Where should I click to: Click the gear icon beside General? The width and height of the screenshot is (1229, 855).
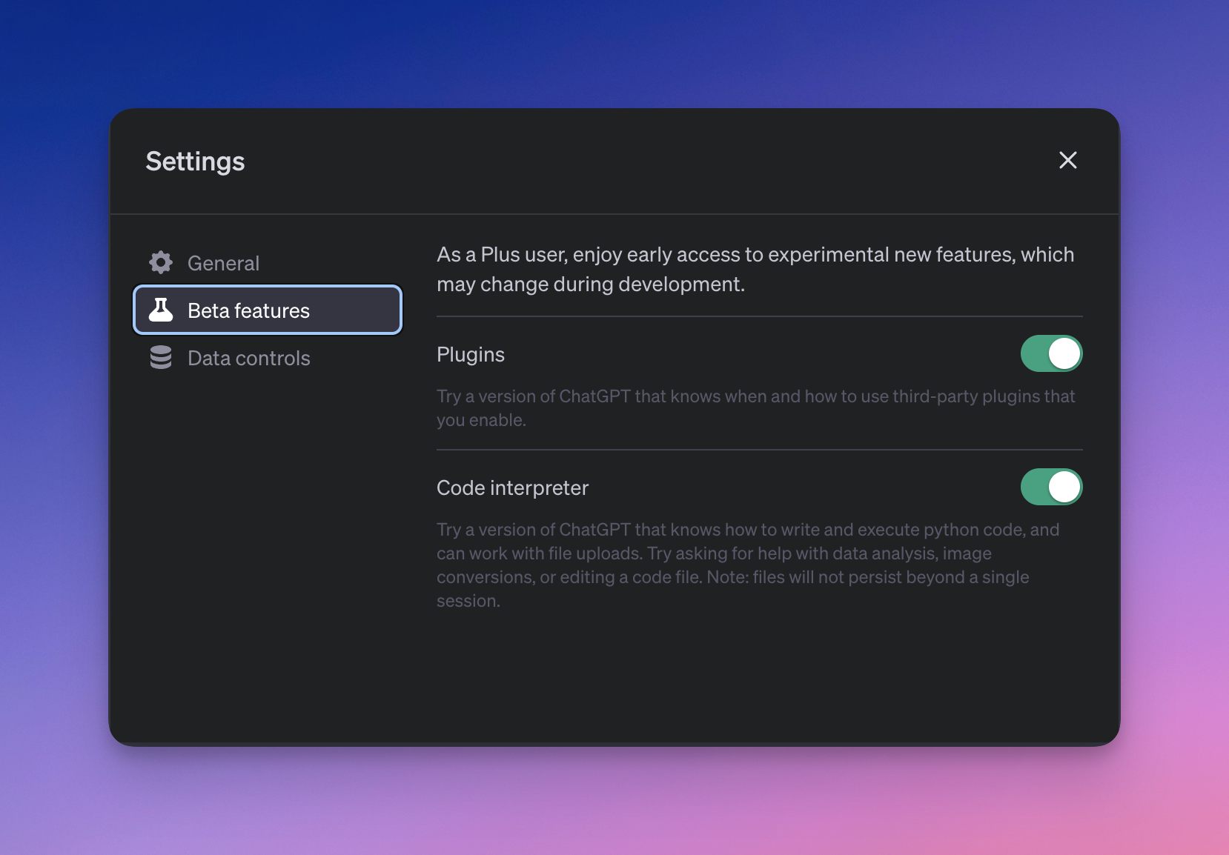pyautogui.click(x=161, y=262)
